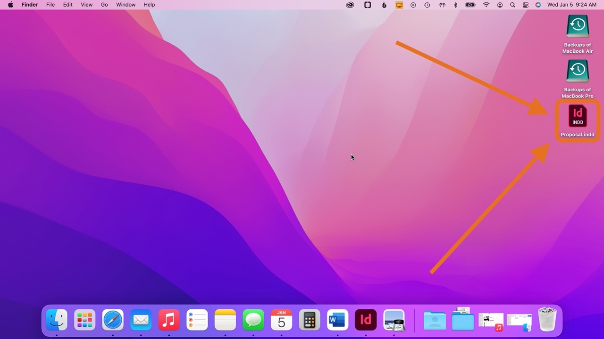Open the Dock stack with the Music badge
The height and width of the screenshot is (339, 604).
coord(491,322)
